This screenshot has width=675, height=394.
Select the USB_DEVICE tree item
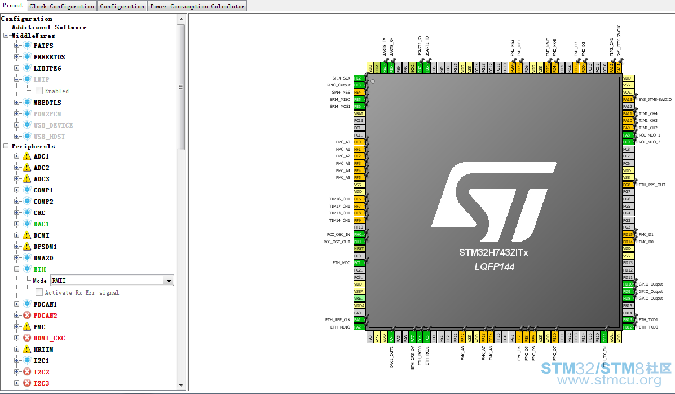tap(53, 125)
